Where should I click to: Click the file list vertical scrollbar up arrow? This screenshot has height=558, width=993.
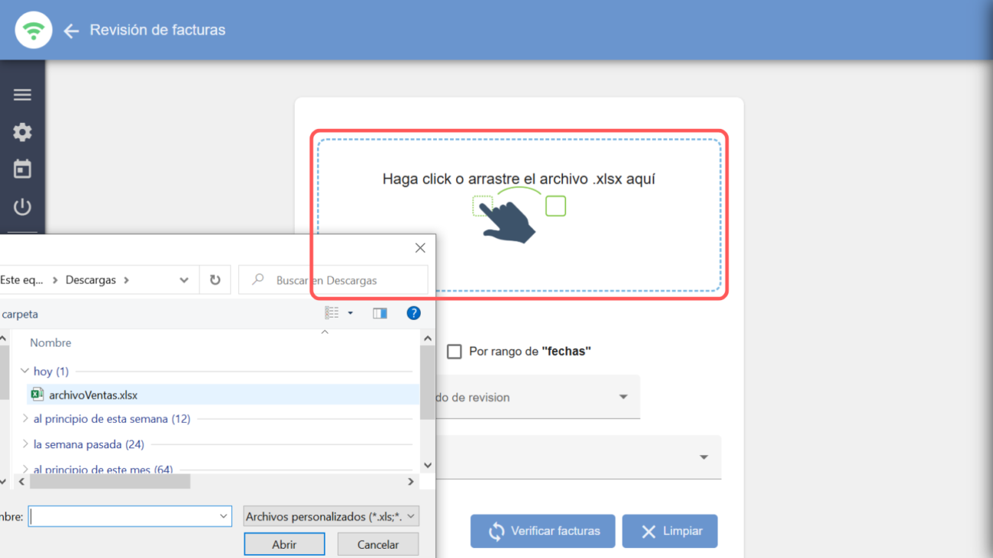click(x=427, y=338)
